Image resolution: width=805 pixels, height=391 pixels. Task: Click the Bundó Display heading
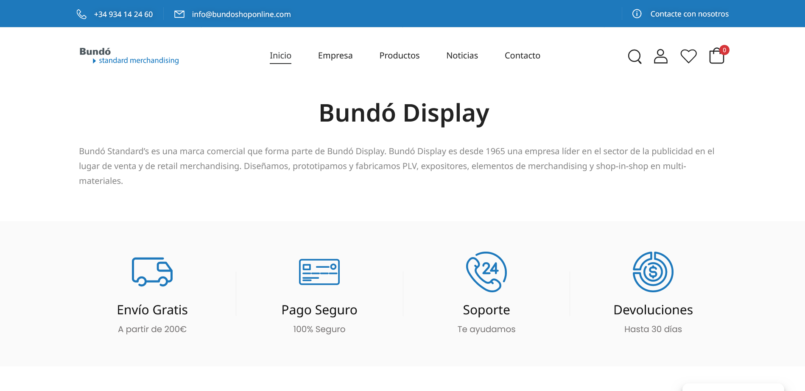tap(404, 113)
